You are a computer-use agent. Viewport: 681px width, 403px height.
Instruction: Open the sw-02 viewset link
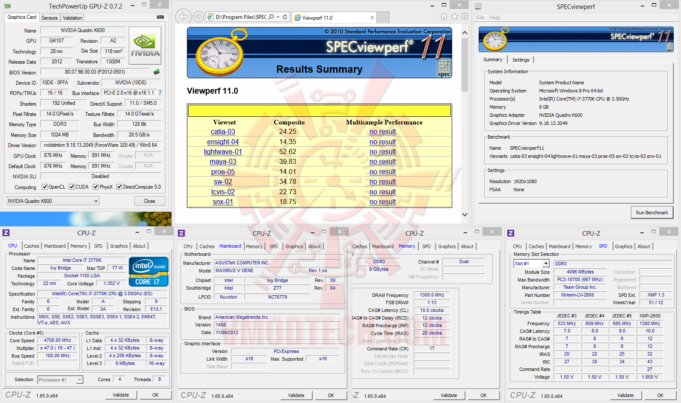[223, 182]
